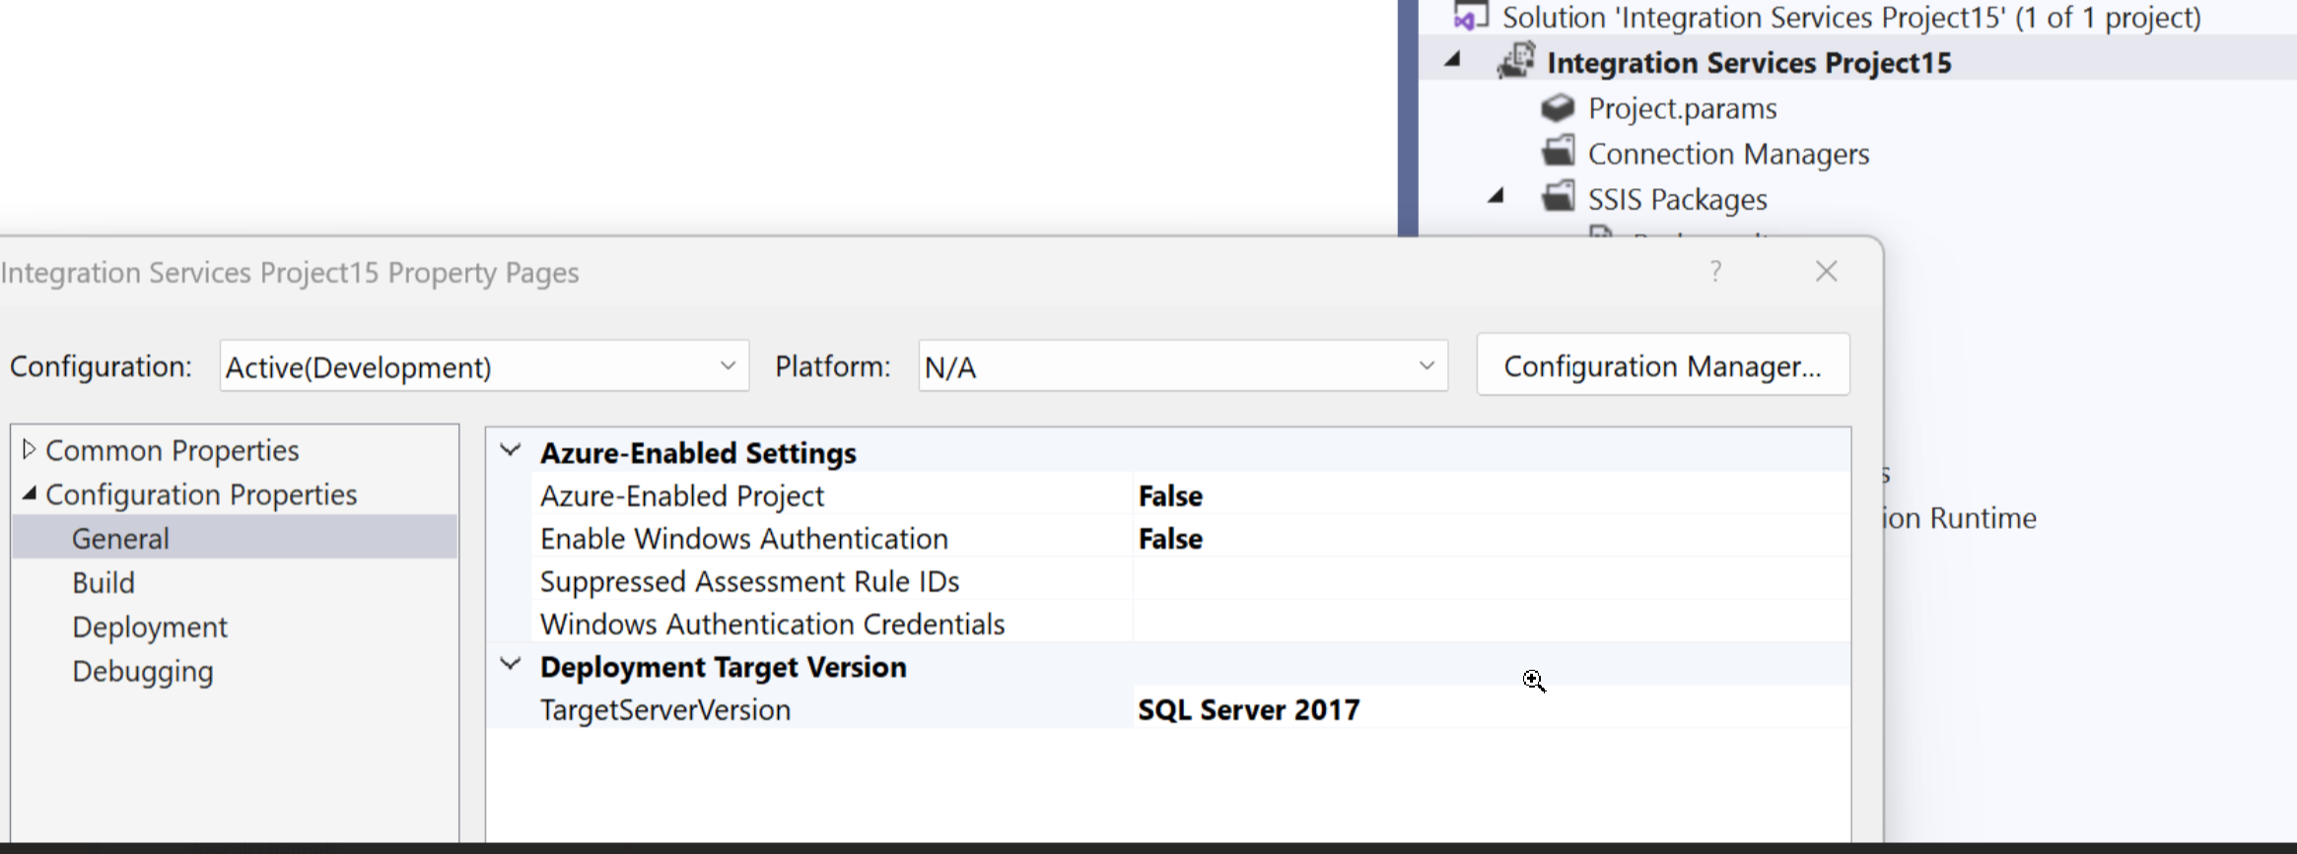Viewport: 2297px width, 854px height.
Task: Select Azure-Enabled Project property row
Action: pos(682,495)
